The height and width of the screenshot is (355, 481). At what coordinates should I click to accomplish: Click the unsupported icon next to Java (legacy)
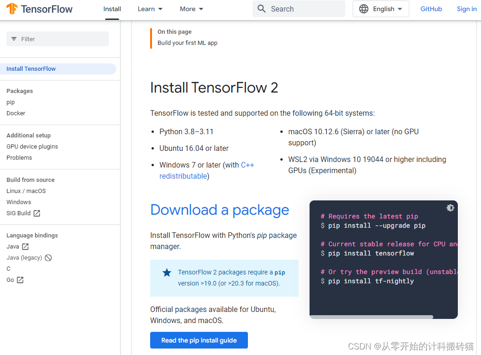point(48,258)
